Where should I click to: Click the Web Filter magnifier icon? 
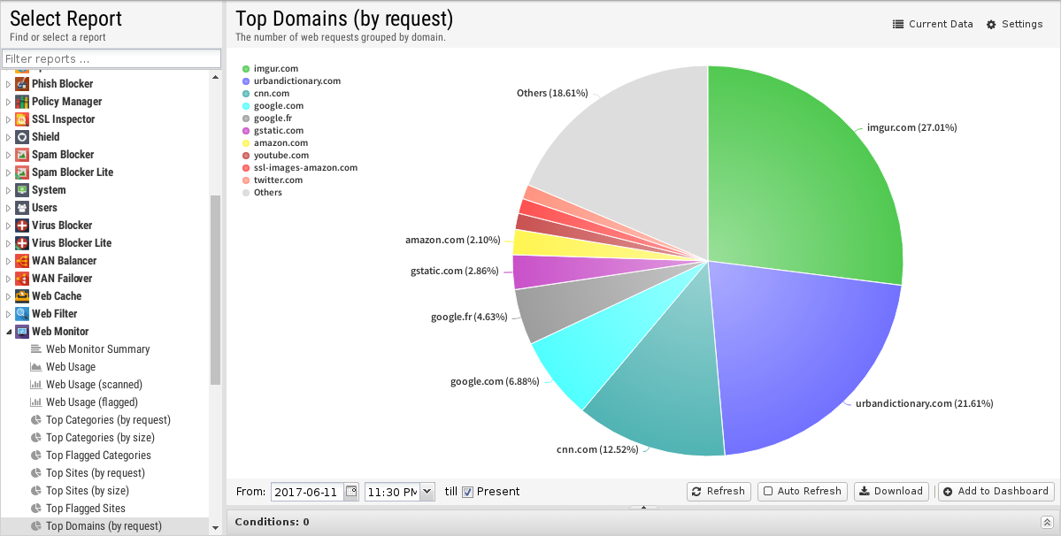point(22,314)
